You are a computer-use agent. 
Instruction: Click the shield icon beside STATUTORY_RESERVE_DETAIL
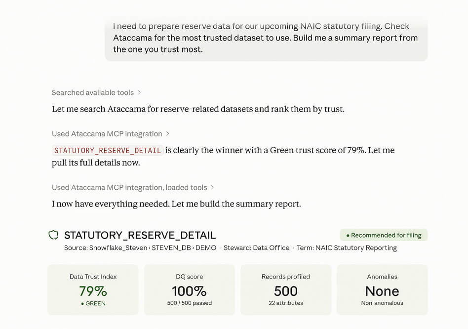tap(54, 235)
